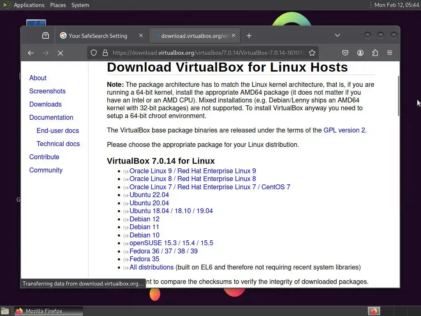Download the Ubuntu 22.04 package
The height and width of the screenshot is (316, 421).
[149, 195]
